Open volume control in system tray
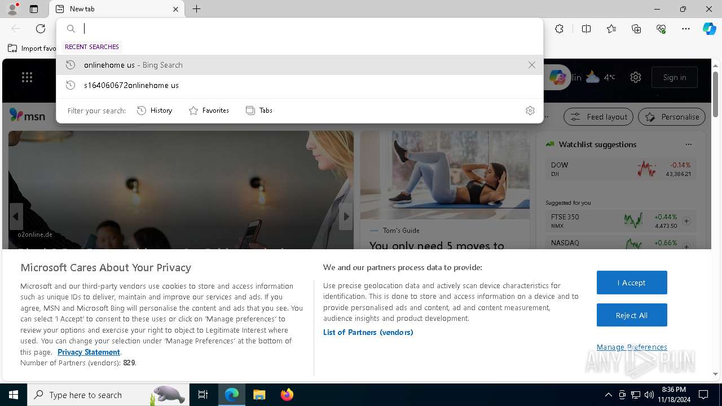This screenshot has height=406, width=722. pyautogui.click(x=649, y=395)
